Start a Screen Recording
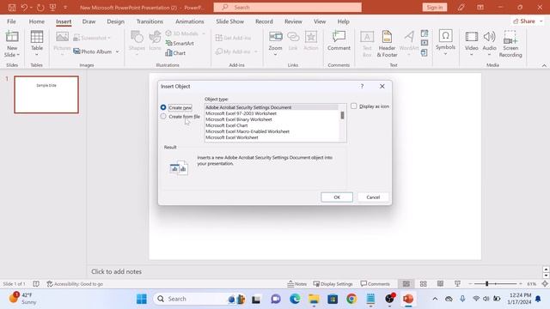The image size is (550, 309). [x=510, y=44]
